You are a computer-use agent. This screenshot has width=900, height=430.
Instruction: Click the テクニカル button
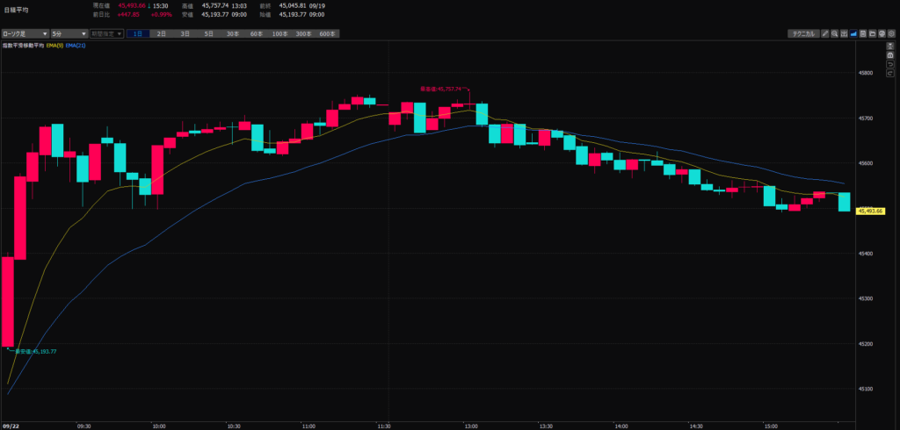803,34
